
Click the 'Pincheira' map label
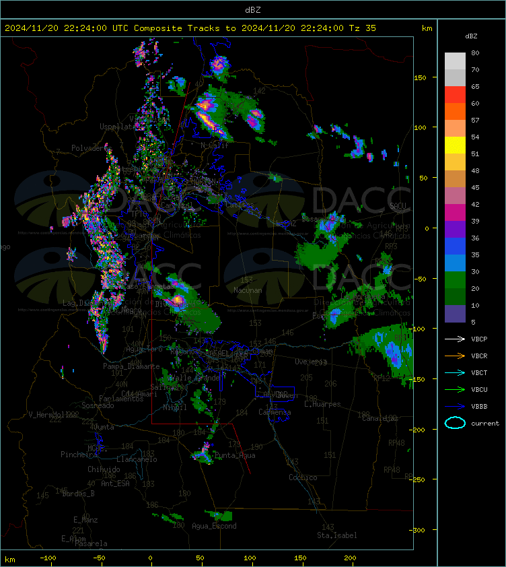click(x=79, y=455)
